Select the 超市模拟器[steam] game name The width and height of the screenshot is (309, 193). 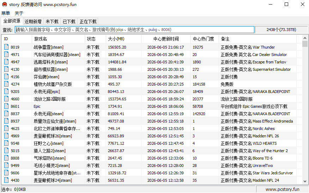pos(51,69)
